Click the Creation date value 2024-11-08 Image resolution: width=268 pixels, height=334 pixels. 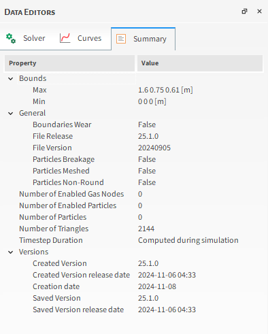[x=157, y=286]
